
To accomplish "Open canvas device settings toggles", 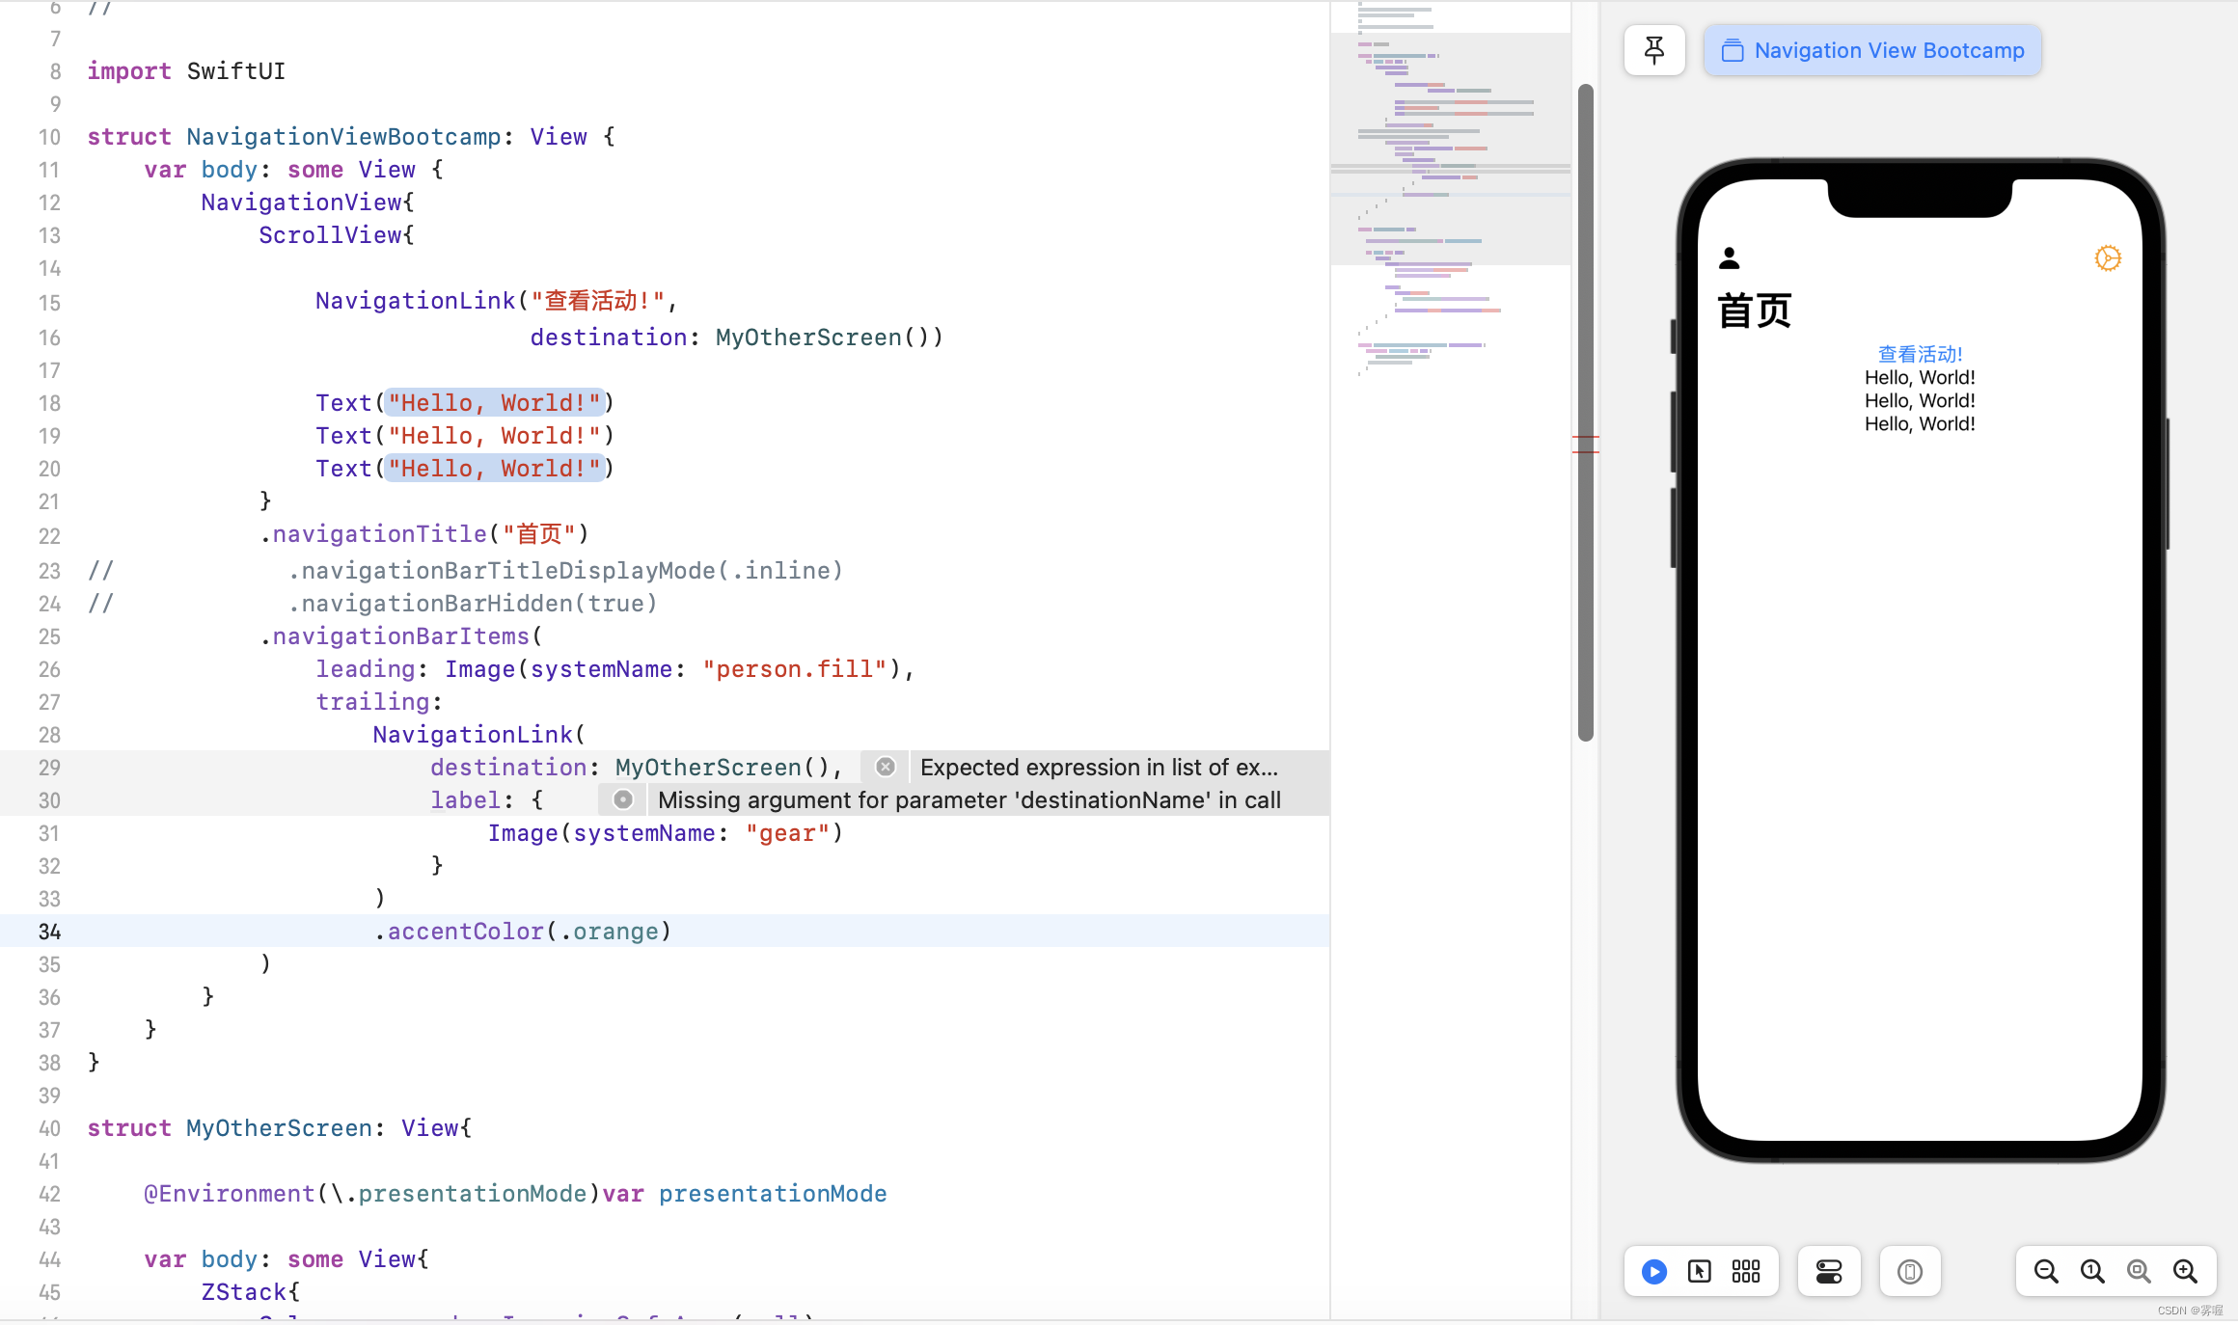I will point(1829,1271).
